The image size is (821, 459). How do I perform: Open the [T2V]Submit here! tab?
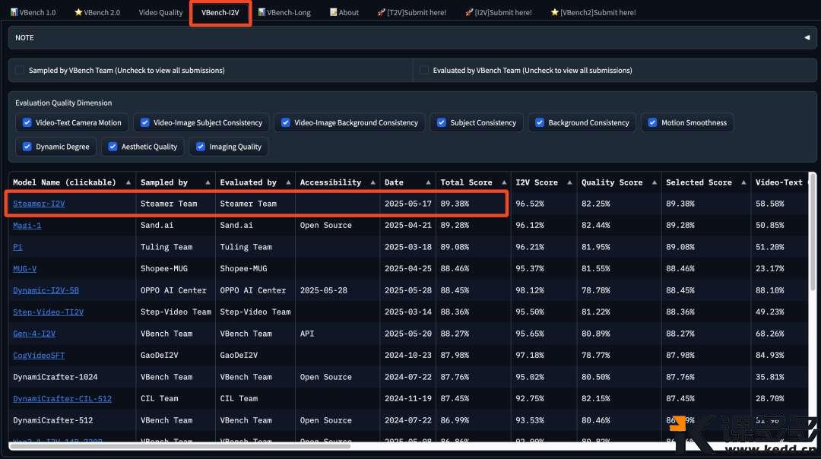pos(412,13)
